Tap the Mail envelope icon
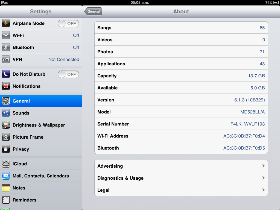Viewport: 280px width, 210px height. pyautogui.click(x=6, y=176)
